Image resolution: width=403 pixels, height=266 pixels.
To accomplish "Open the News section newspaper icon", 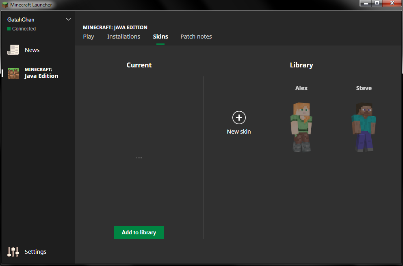I will [x=13, y=50].
